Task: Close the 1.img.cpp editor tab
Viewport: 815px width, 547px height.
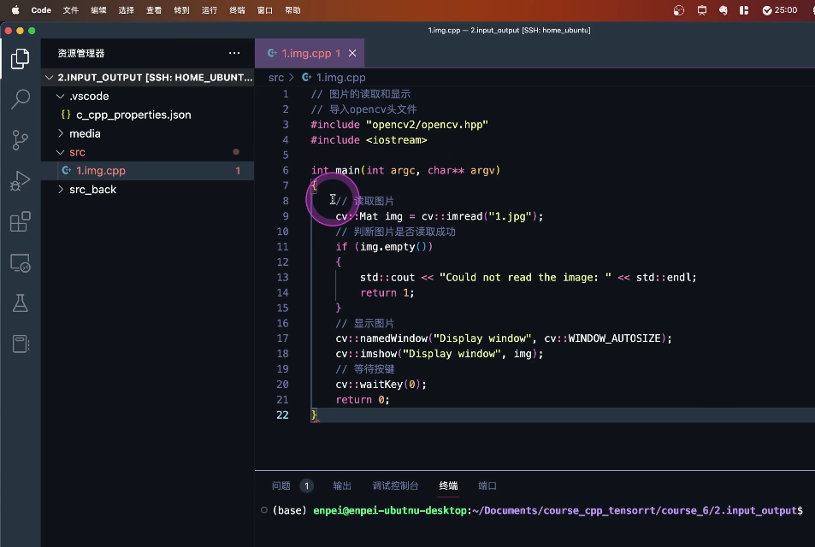Action: click(352, 53)
